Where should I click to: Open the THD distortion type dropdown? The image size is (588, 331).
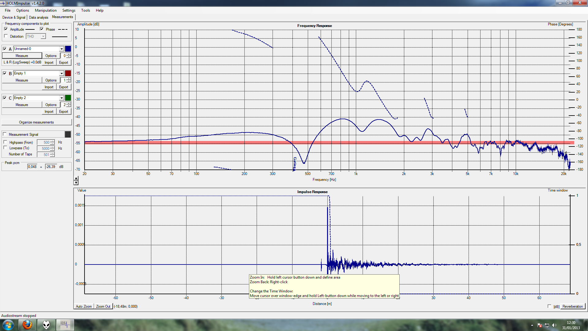[x=43, y=36]
